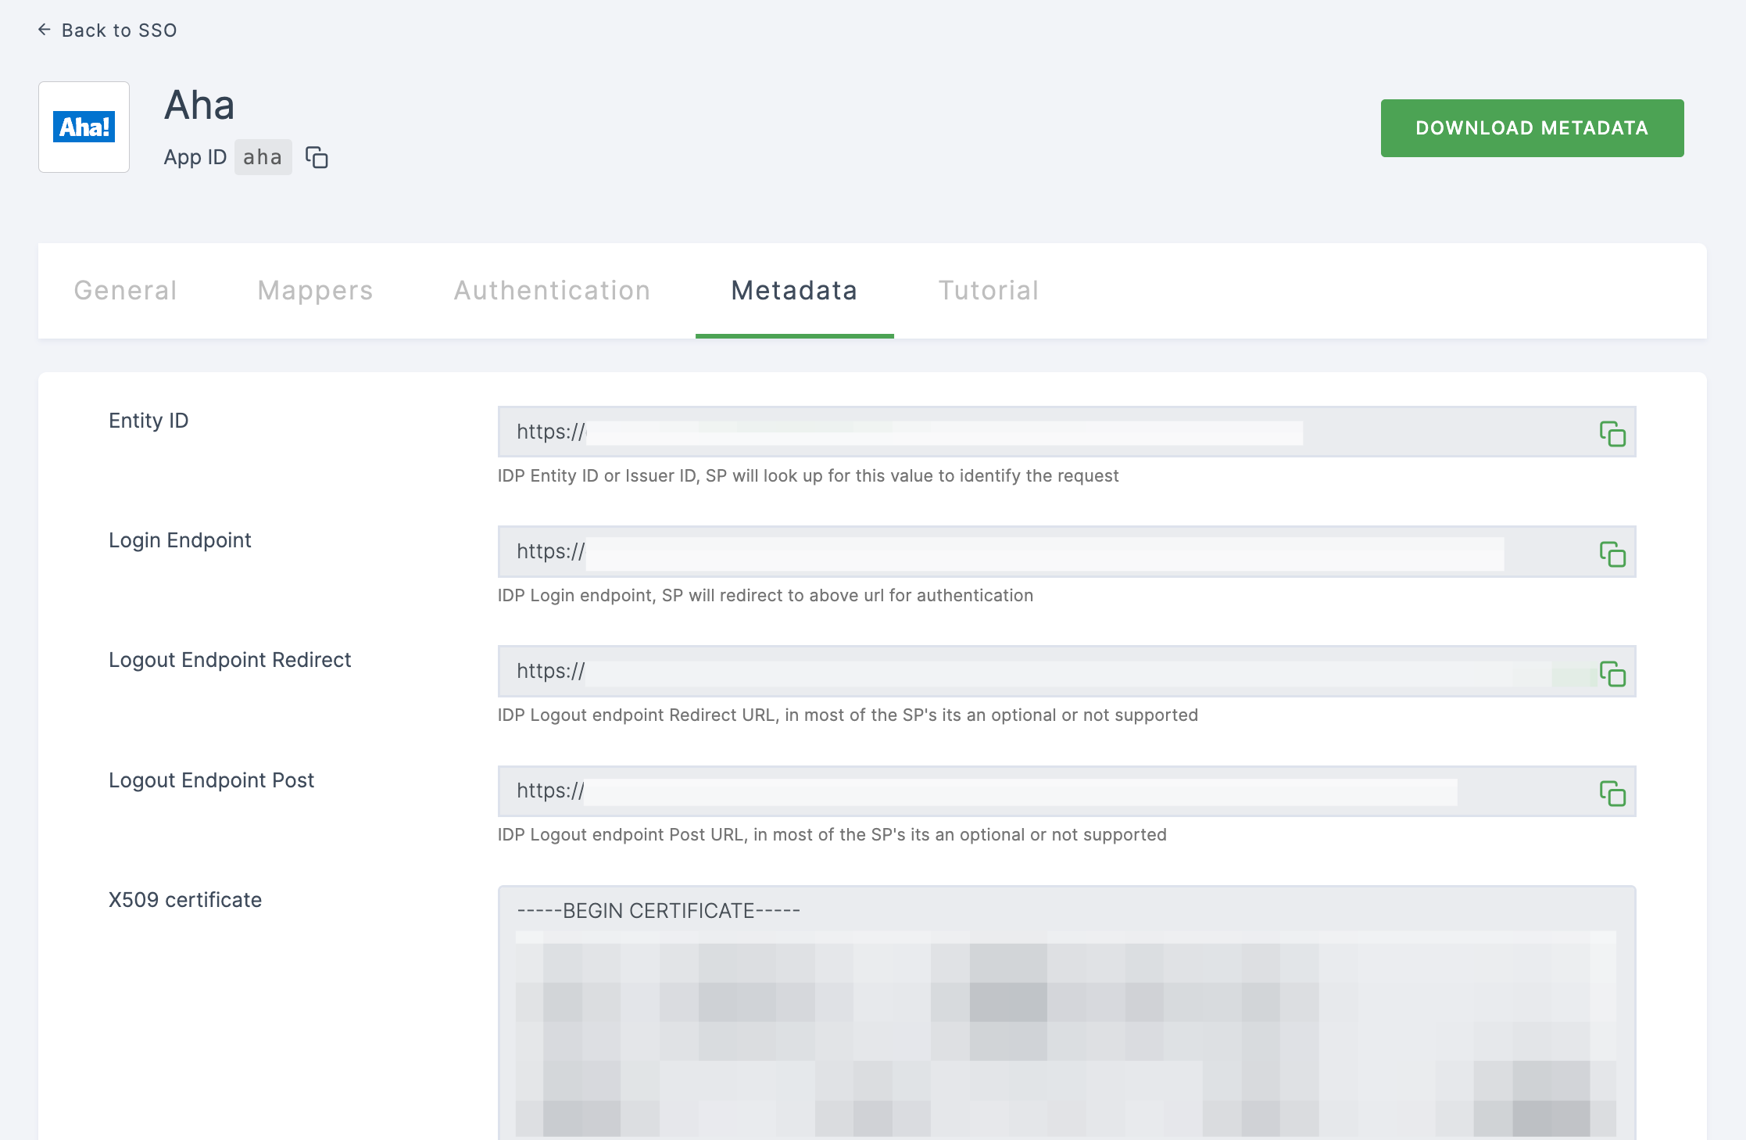1746x1140 pixels.
Task: Click the Aha! app logo thumbnail
Action: pyautogui.click(x=84, y=127)
